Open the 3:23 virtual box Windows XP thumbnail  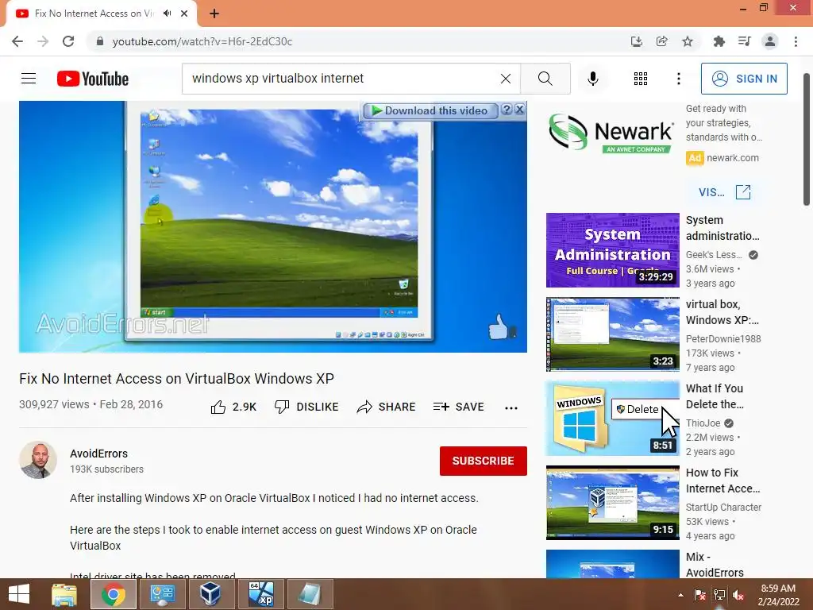(612, 334)
